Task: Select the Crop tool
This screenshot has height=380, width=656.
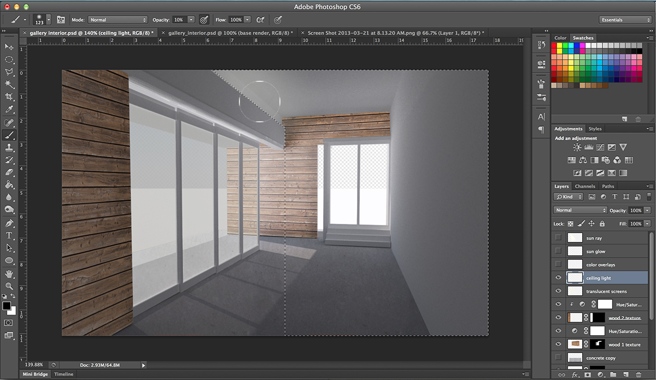Action: coord(9,97)
